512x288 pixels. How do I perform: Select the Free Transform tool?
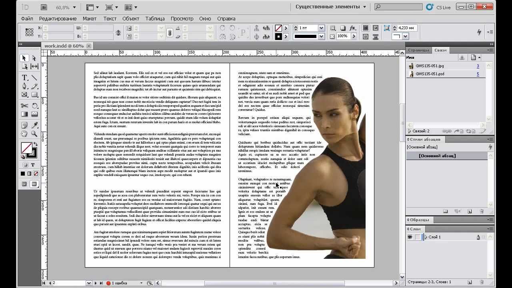[x=34, y=106]
